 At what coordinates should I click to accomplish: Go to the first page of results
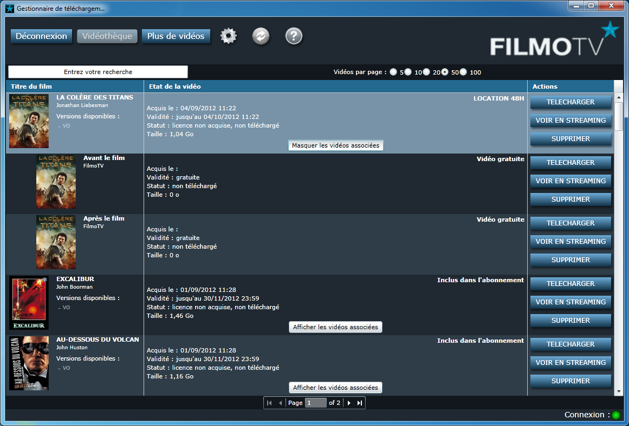269,403
